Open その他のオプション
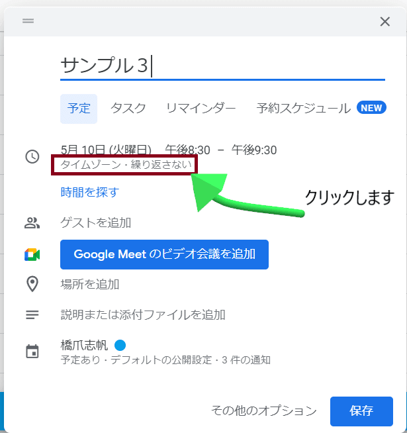This screenshot has height=433, width=407. pyautogui.click(x=264, y=411)
